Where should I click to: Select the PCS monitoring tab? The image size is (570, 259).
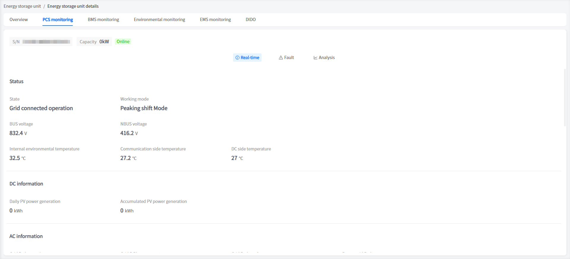(58, 20)
